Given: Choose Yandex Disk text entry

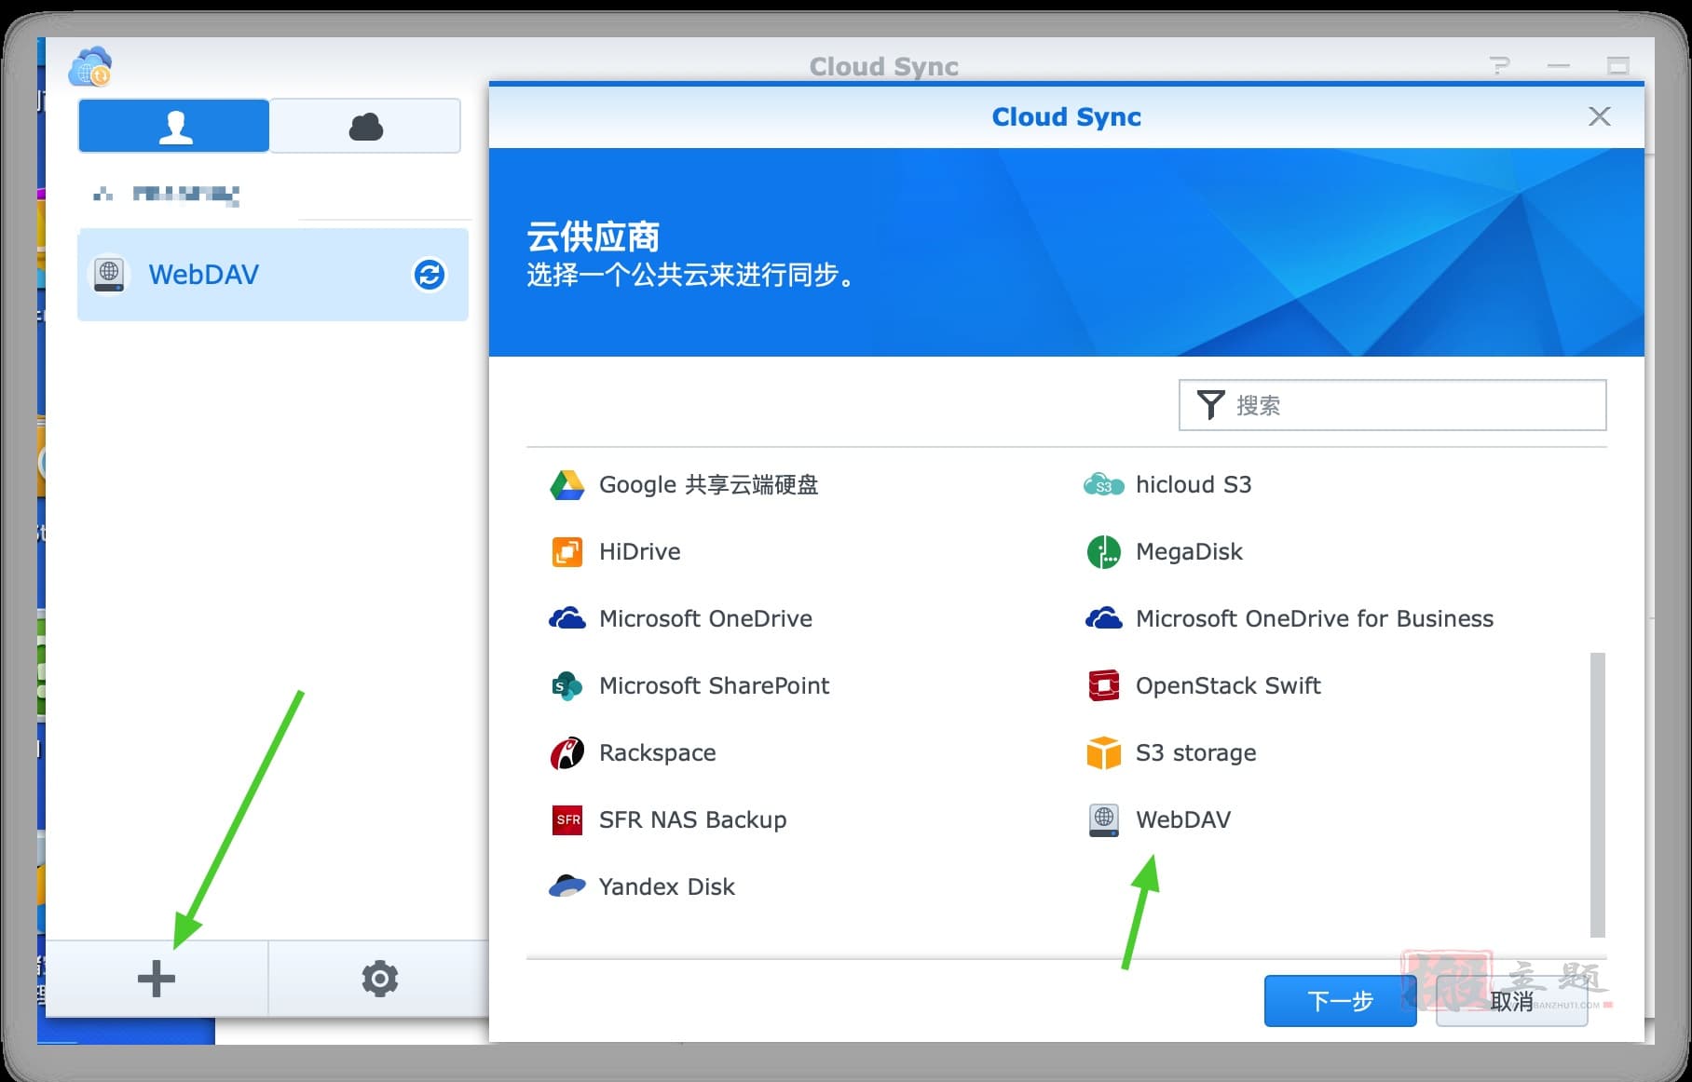Looking at the screenshot, I should click(666, 887).
